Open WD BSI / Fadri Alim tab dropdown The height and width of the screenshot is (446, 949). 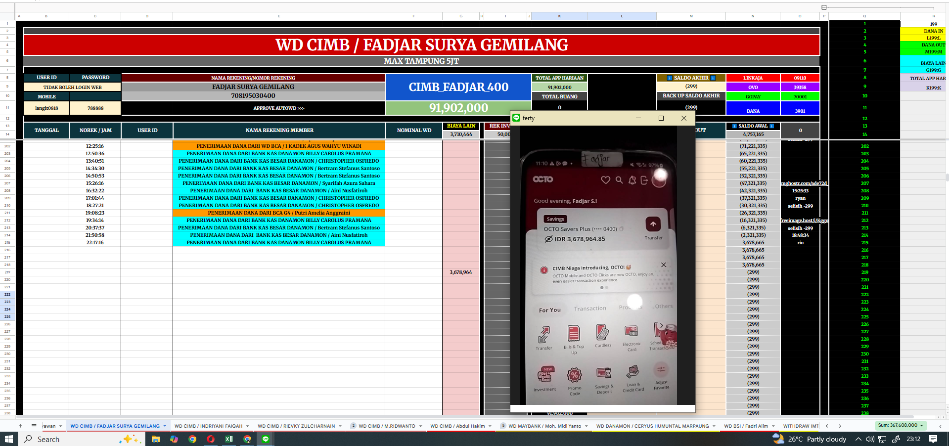coord(773,426)
